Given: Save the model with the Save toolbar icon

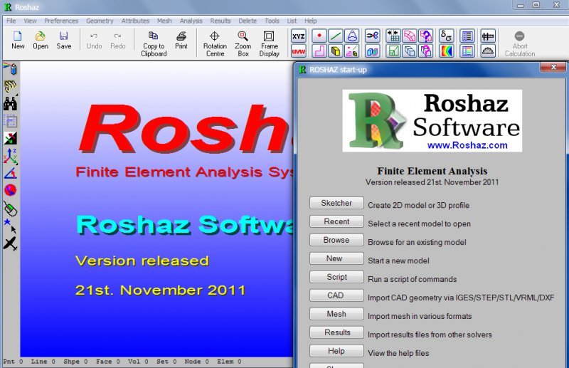Looking at the screenshot, I should point(63,40).
